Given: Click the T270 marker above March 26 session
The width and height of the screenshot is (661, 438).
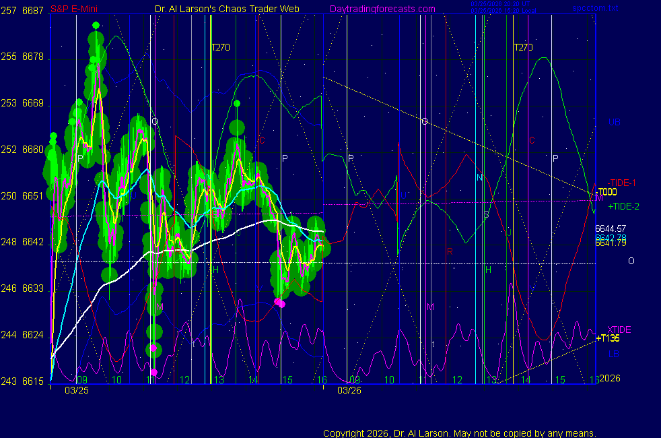Looking at the screenshot, I should point(523,48).
